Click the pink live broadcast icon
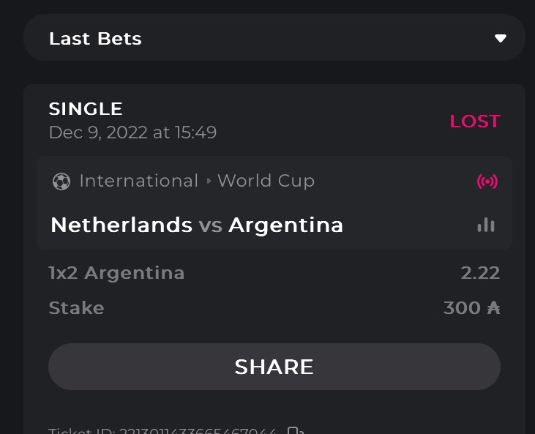The width and height of the screenshot is (535, 434). click(487, 181)
